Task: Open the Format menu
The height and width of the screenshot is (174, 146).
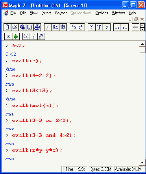Action: (61, 13)
